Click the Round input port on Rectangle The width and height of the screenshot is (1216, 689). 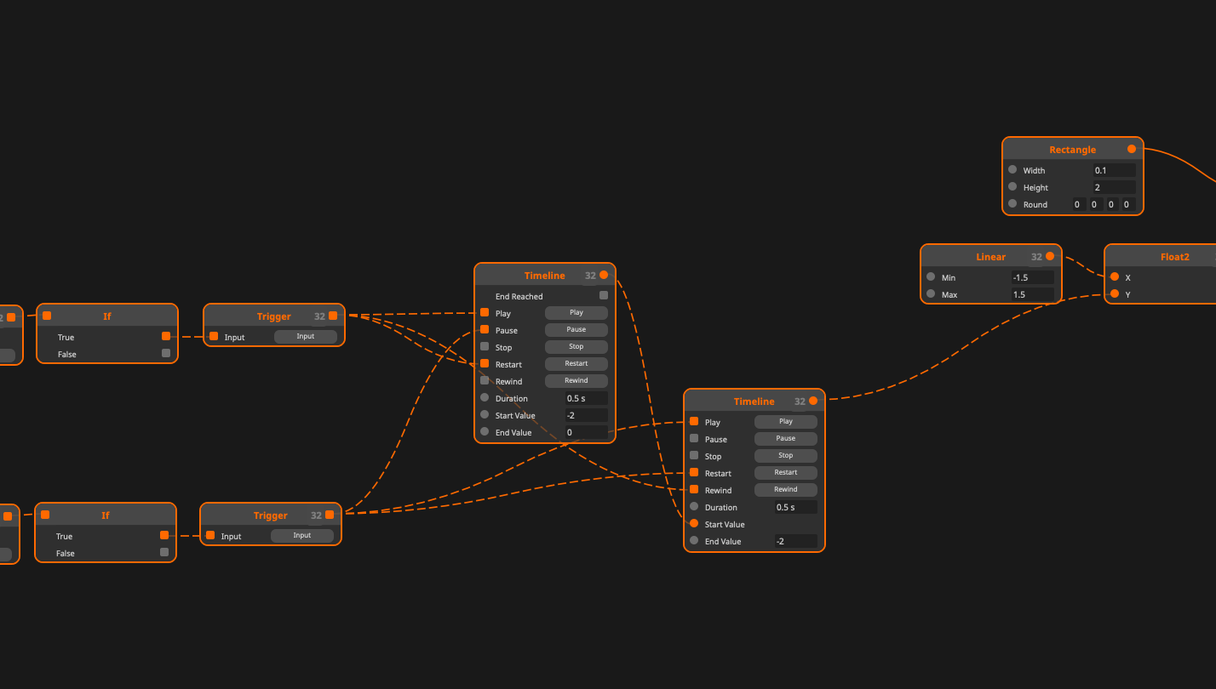tap(1012, 203)
